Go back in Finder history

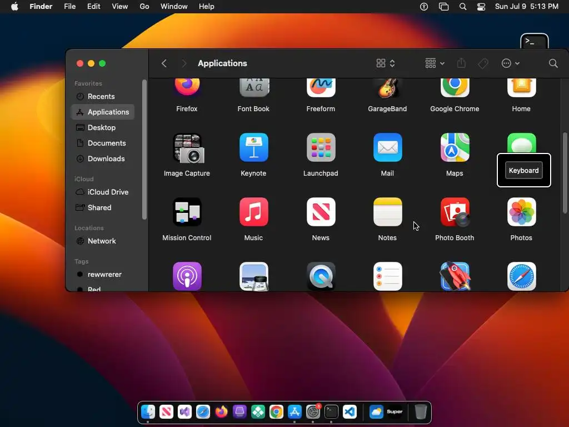[164, 63]
